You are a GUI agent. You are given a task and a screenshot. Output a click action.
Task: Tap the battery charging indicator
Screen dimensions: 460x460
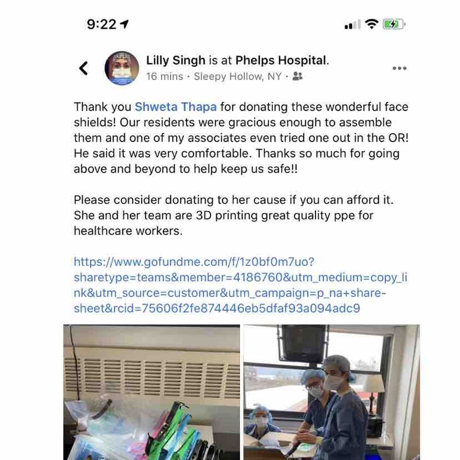pos(394,24)
